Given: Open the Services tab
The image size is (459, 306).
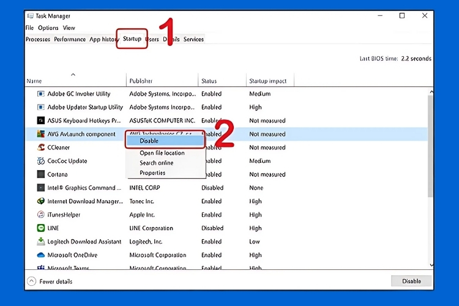Looking at the screenshot, I should click(x=193, y=39).
